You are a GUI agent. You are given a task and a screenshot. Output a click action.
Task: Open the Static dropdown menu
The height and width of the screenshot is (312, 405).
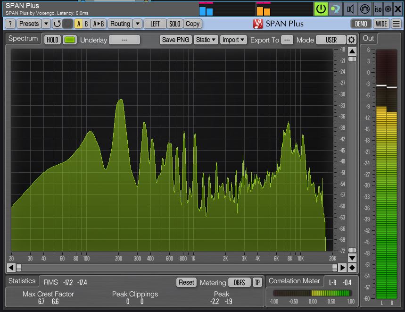(x=206, y=40)
